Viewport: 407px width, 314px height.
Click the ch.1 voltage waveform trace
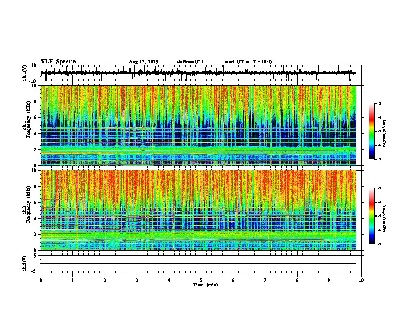click(198, 73)
